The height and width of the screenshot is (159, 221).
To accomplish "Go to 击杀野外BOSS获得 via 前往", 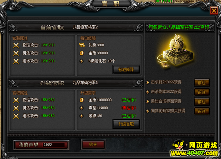I will [x=202, y=83].
